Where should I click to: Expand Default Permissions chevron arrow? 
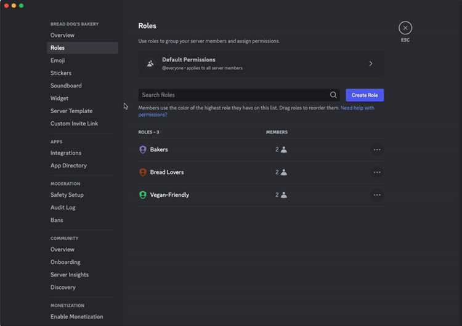(371, 63)
